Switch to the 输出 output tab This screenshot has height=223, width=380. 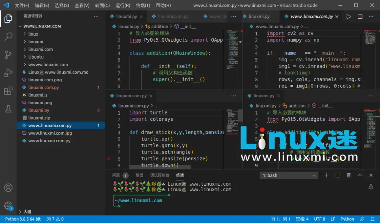[139, 175]
